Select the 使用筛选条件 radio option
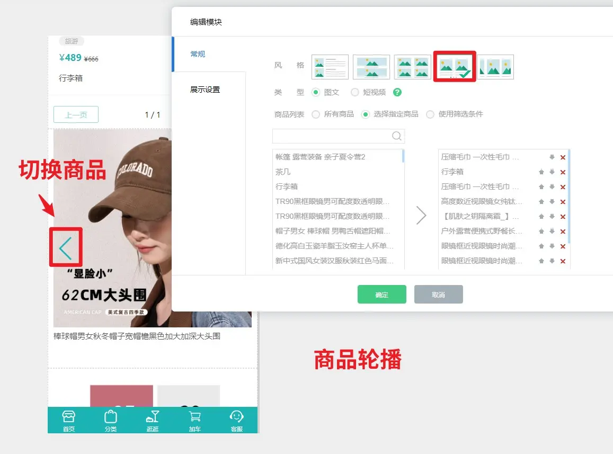The image size is (613, 454). [430, 114]
